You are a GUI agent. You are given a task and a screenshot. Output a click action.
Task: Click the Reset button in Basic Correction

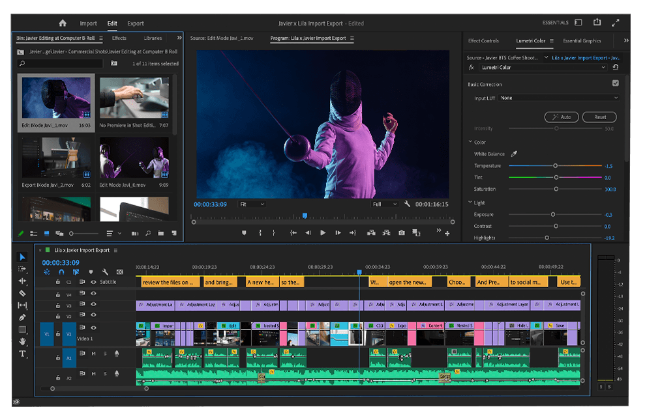point(599,117)
